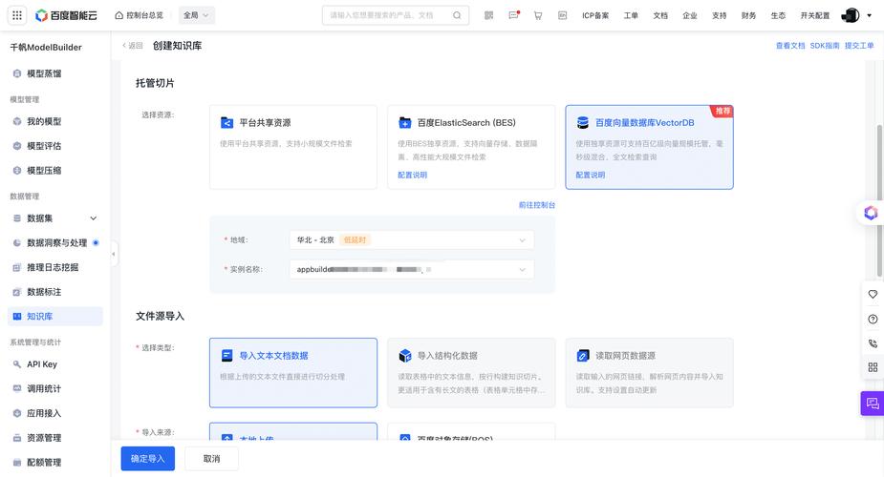This screenshot has width=884, height=477.
Task: Click the page vertical scrollbar
Action: [x=879, y=199]
